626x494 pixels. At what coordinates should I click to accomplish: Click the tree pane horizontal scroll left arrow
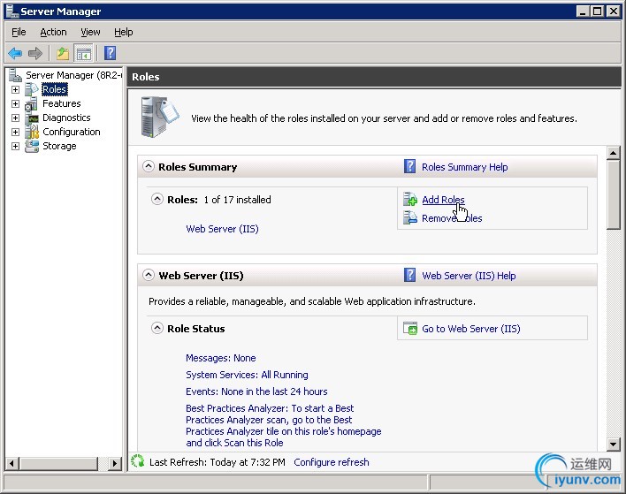coord(11,463)
